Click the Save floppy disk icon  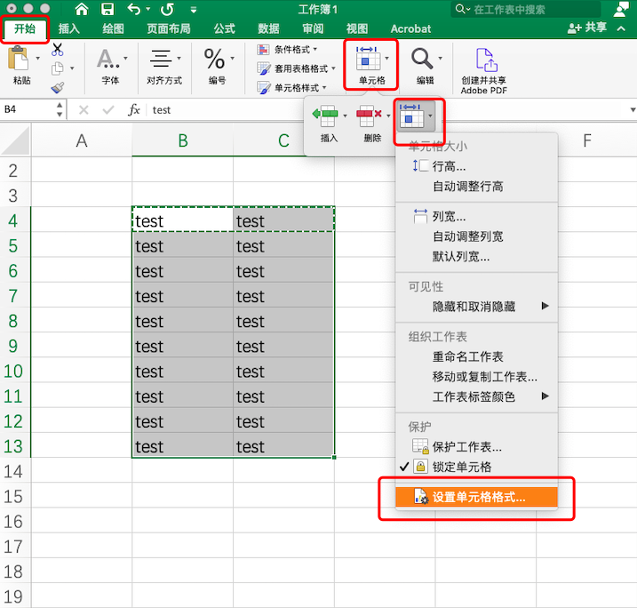coord(107,9)
